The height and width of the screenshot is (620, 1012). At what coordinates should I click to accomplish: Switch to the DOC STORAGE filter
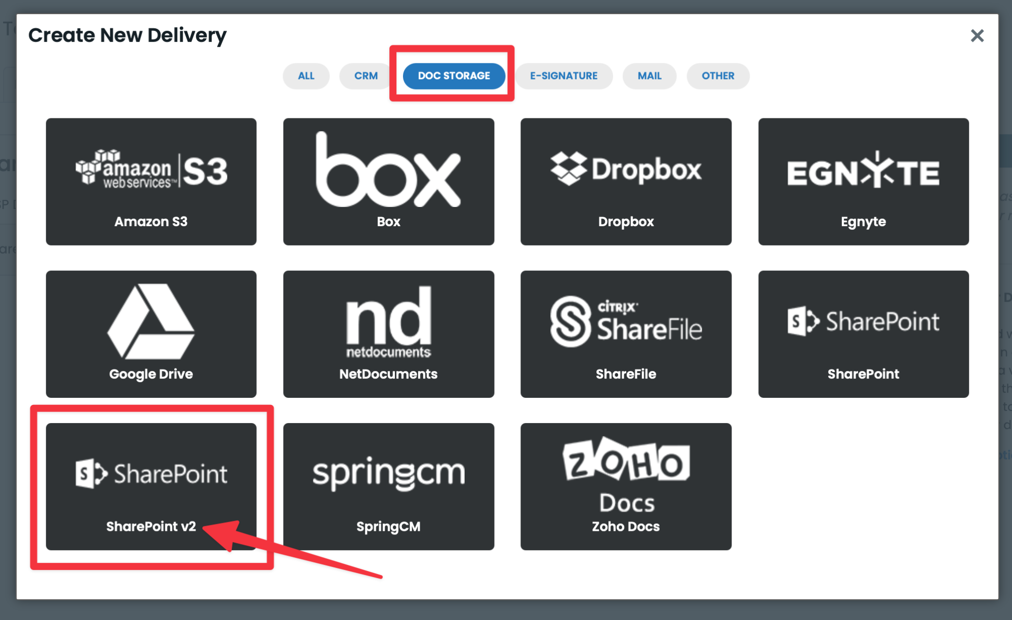click(454, 76)
